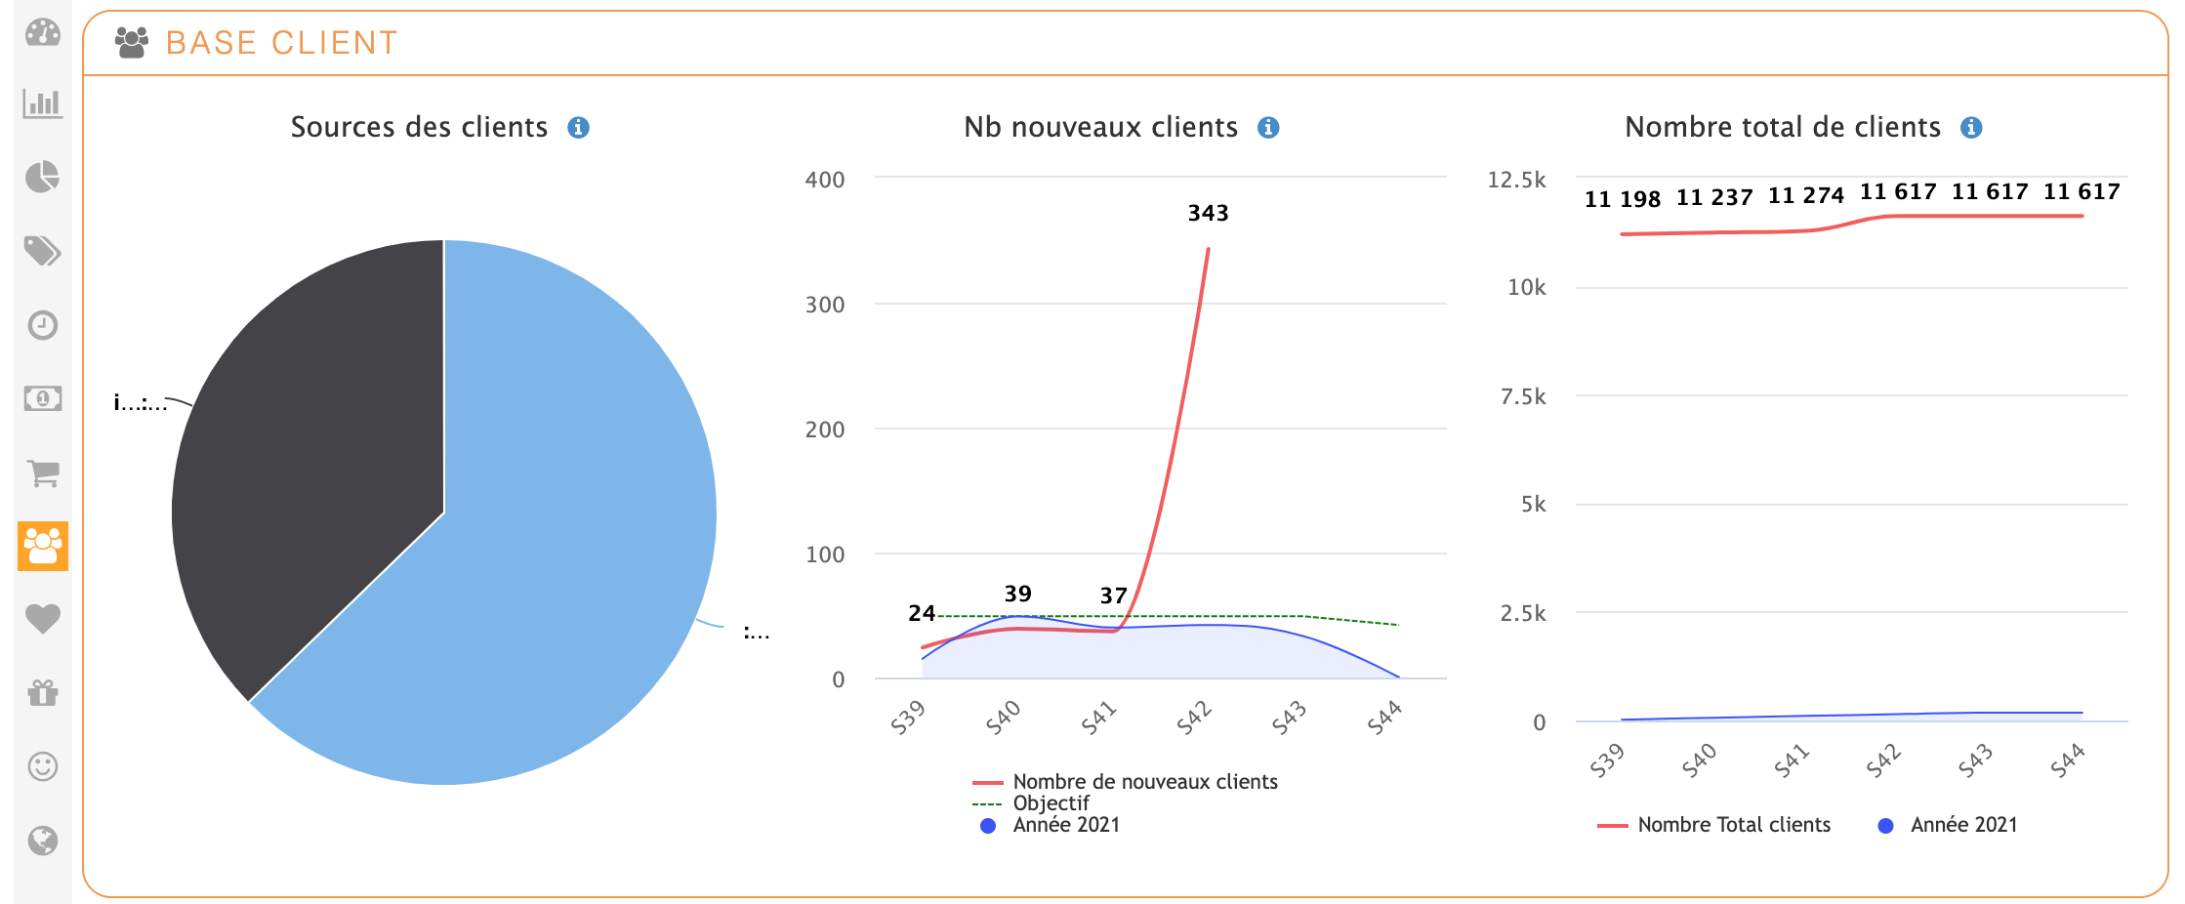Screen dimensions: 2185x904
Task: Select the highlighted customers group icon
Action: click(43, 546)
